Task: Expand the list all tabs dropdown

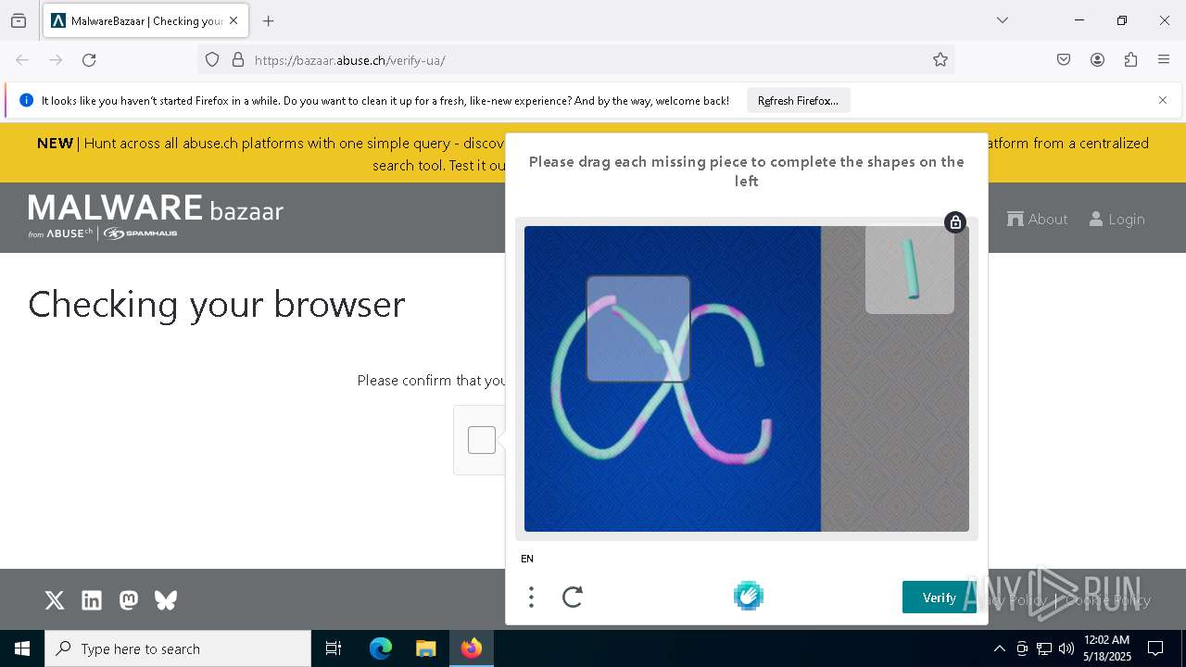Action: coord(1003,20)
